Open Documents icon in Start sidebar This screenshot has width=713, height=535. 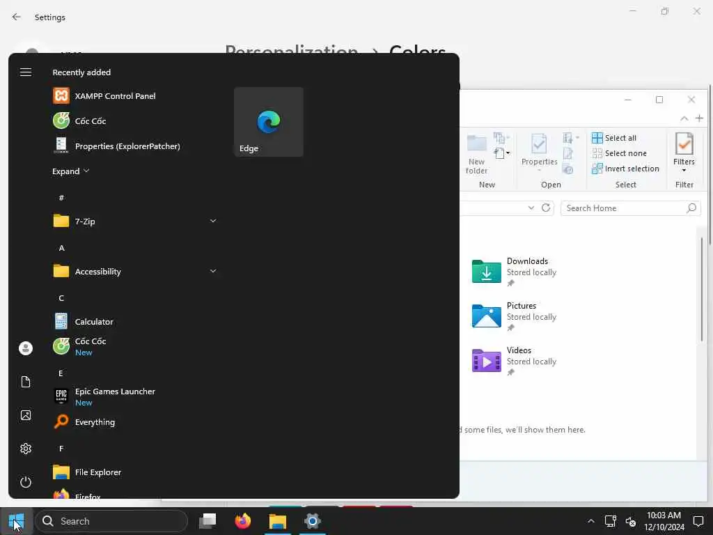[x=26, y=382]
